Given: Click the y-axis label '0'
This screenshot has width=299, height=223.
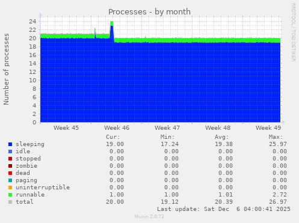Looking at the screenshot, I should tap(34, 122).
